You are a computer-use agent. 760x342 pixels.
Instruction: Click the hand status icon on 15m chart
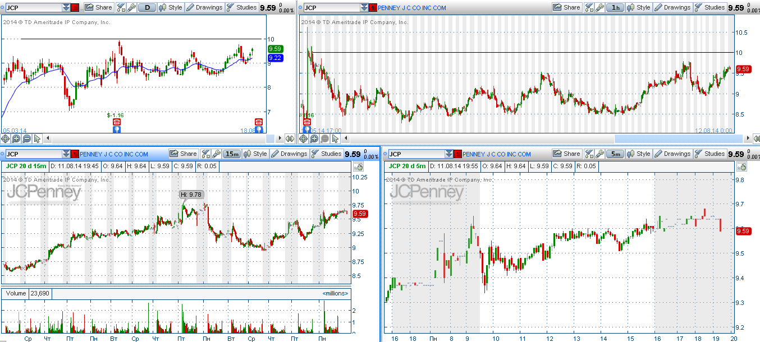tap(358, 167)
